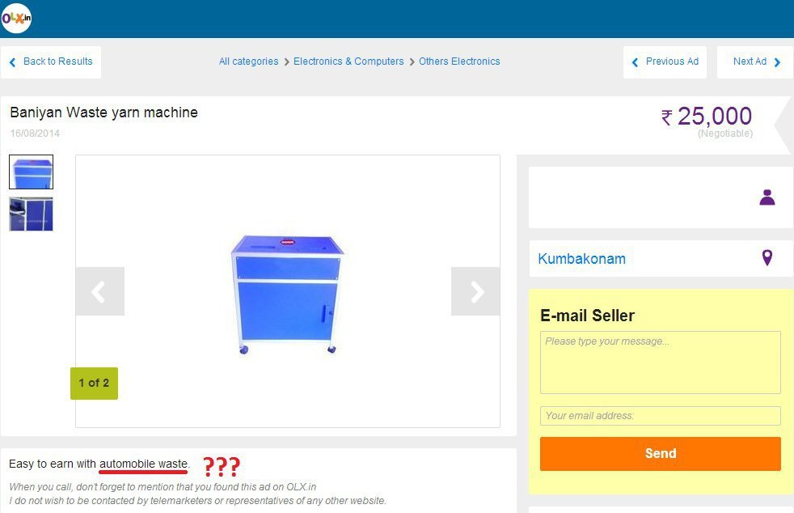794x513 pixels.
Task: Open the Kumbakonam location link
Action: [x=581, y=259]
